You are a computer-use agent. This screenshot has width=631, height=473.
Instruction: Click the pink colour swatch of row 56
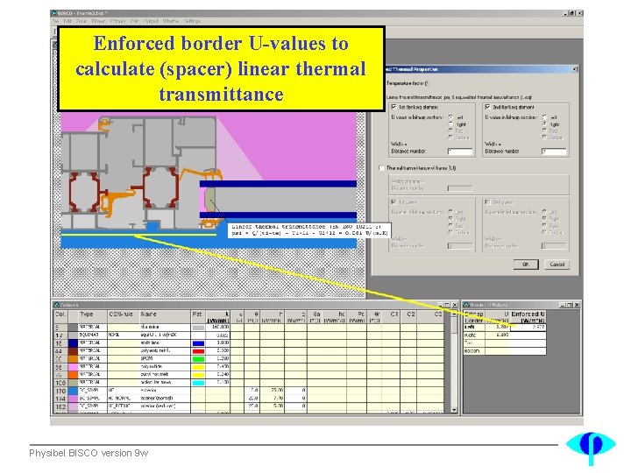pos(73,367)
